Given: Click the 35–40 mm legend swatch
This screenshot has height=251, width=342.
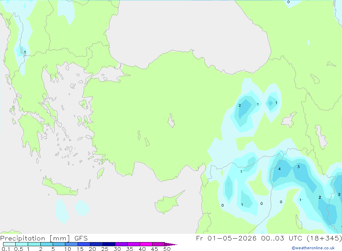Looking at the screenshot, I should (x=134, y=244).
